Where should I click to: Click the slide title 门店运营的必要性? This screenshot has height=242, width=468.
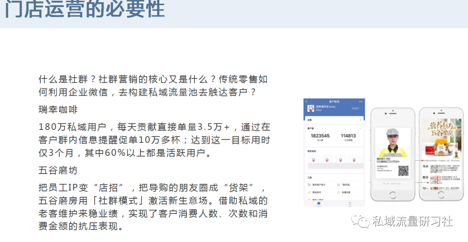(x=85, y=9)
